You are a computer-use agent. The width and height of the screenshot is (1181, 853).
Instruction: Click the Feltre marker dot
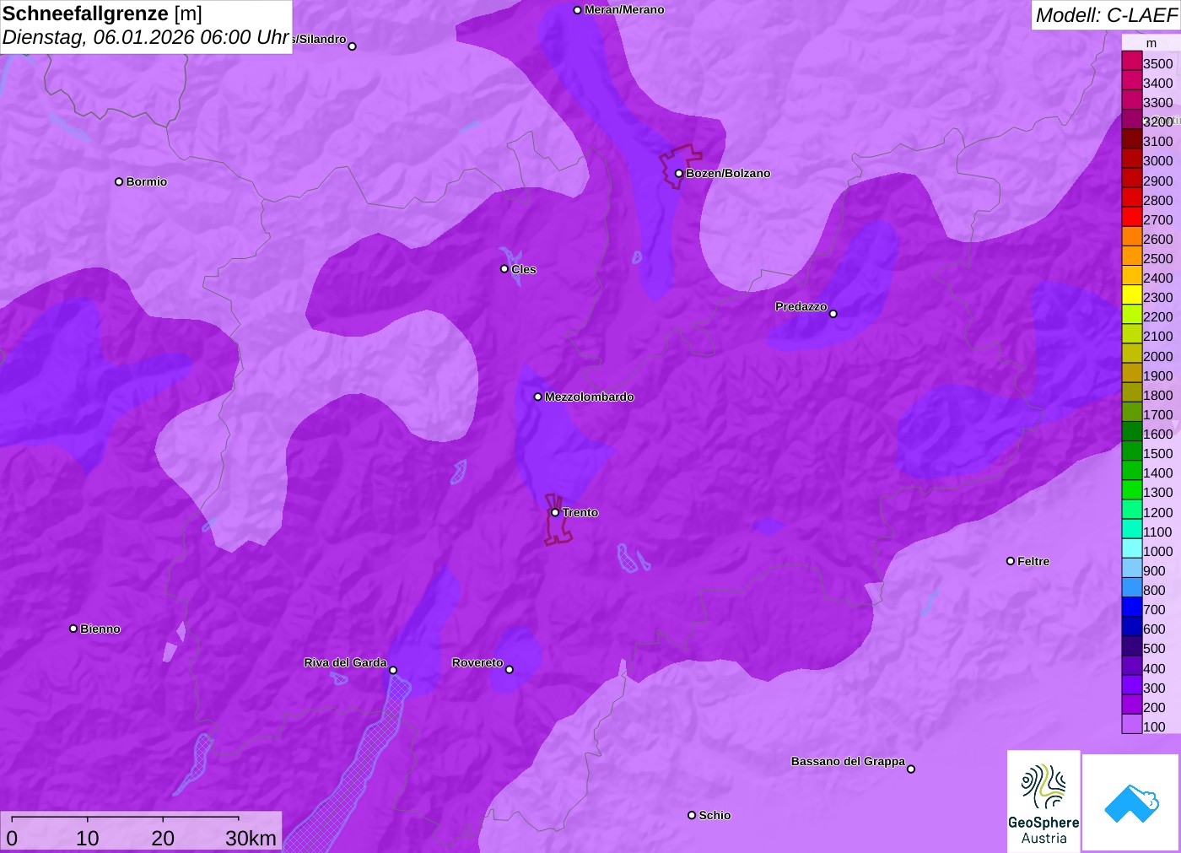click(1011, 561)
